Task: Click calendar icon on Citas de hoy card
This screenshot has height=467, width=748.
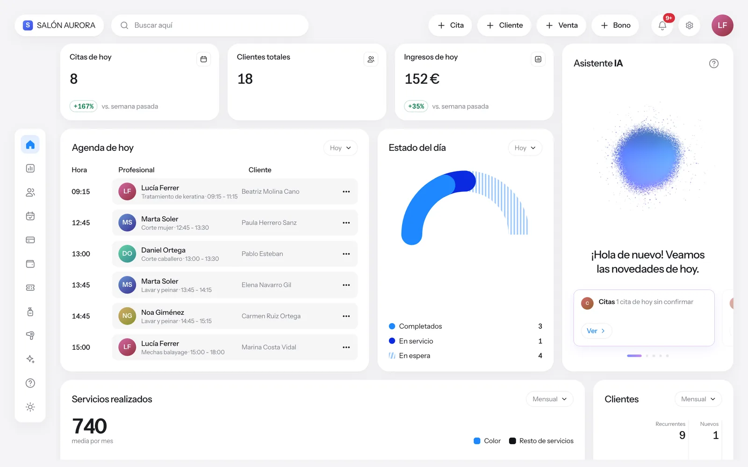Action: click(203, 59)
